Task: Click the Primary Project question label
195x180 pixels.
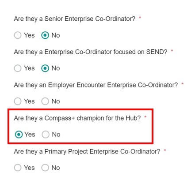Action: point(87,151)
